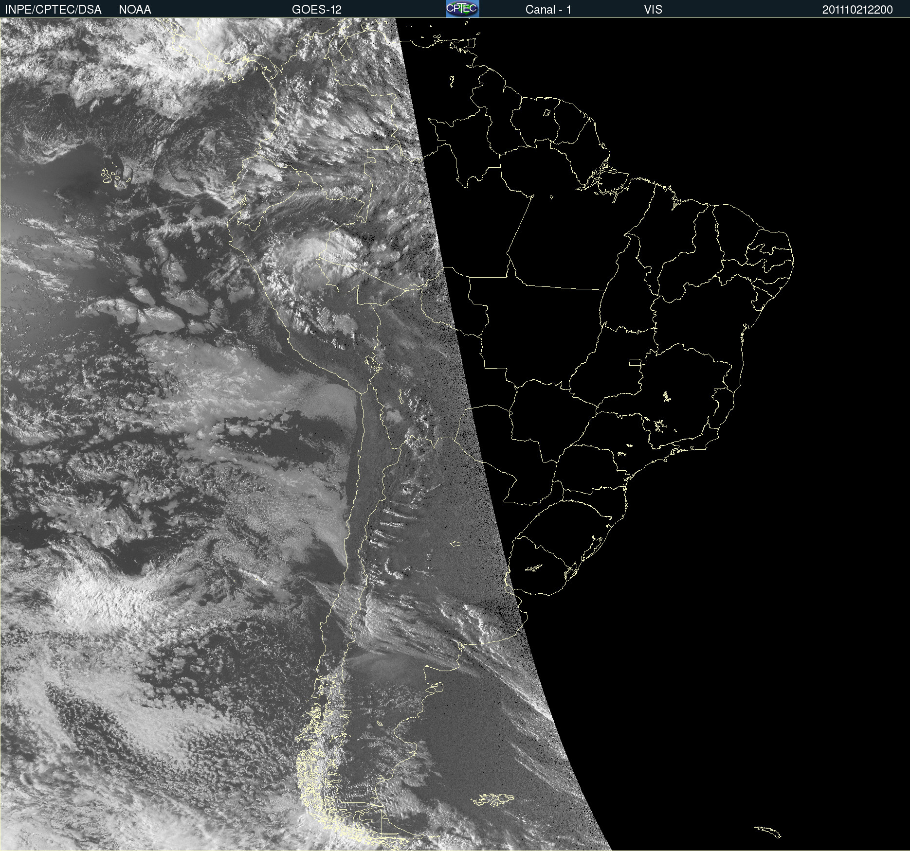This screenshot has height=851, width=910.
Task: Click the CPTEC logo in header
Action: (x=462, y=9)
